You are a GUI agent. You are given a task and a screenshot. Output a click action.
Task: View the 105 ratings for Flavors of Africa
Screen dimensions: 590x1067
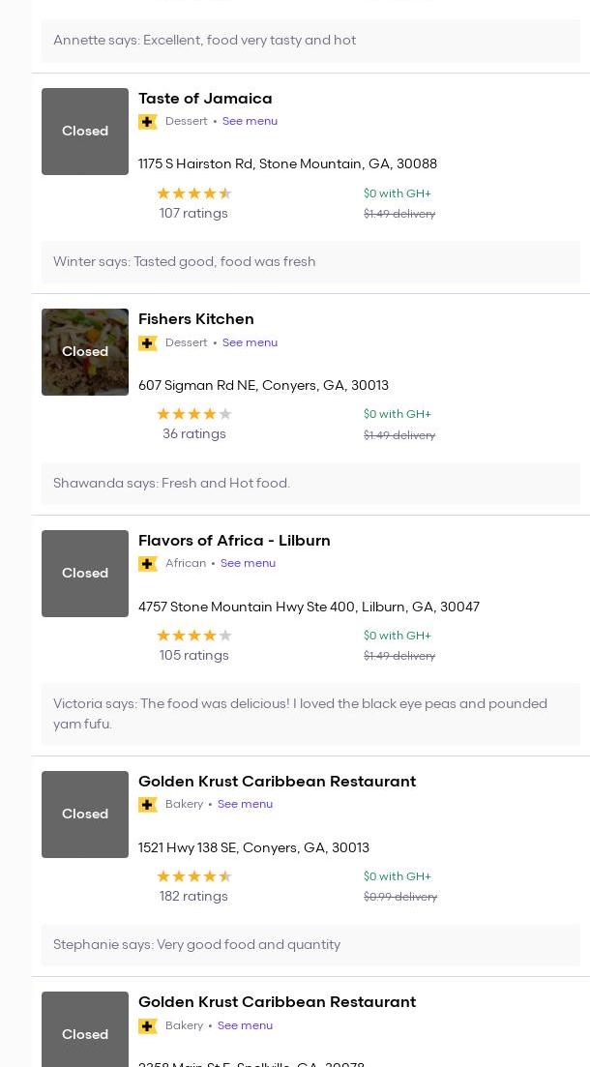click(193, 656)
